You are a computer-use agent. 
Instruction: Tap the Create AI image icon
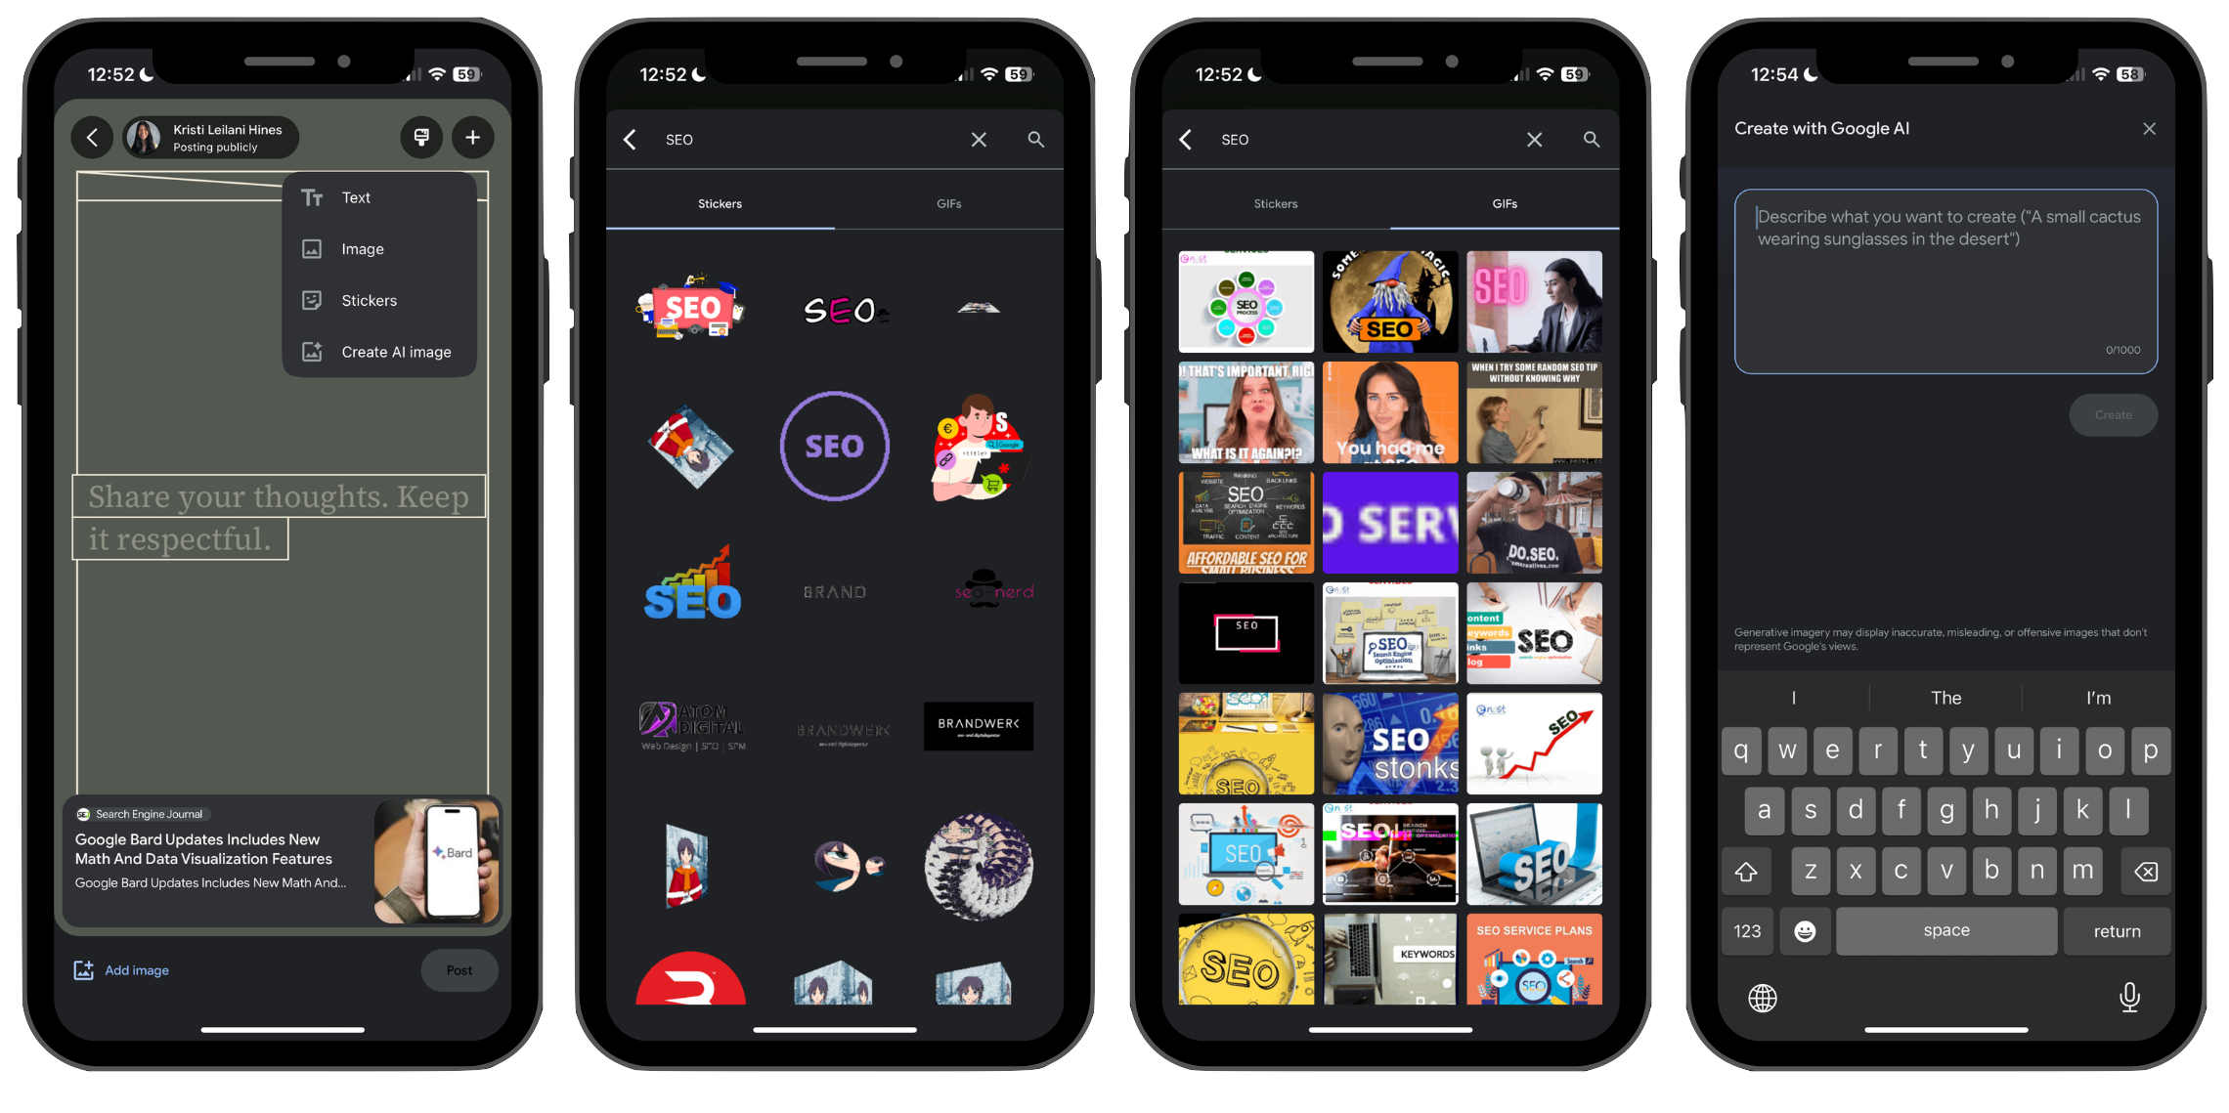tap(311, 351)
